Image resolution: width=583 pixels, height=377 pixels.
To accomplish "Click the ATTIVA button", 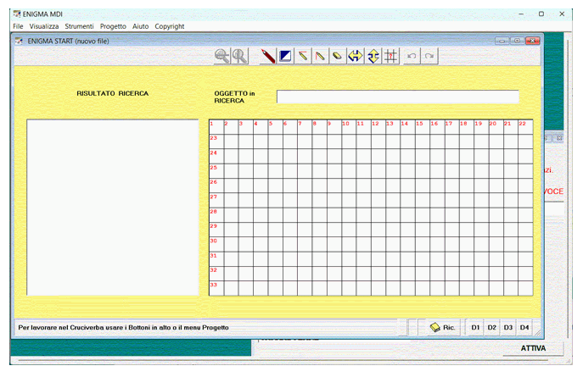I will pyautogui.click(x=533, y=348).
